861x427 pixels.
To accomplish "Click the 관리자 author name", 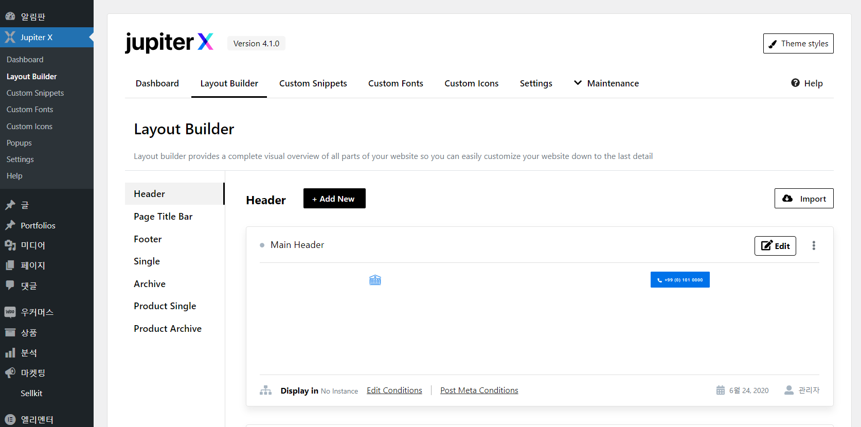I will coord(809,390).
